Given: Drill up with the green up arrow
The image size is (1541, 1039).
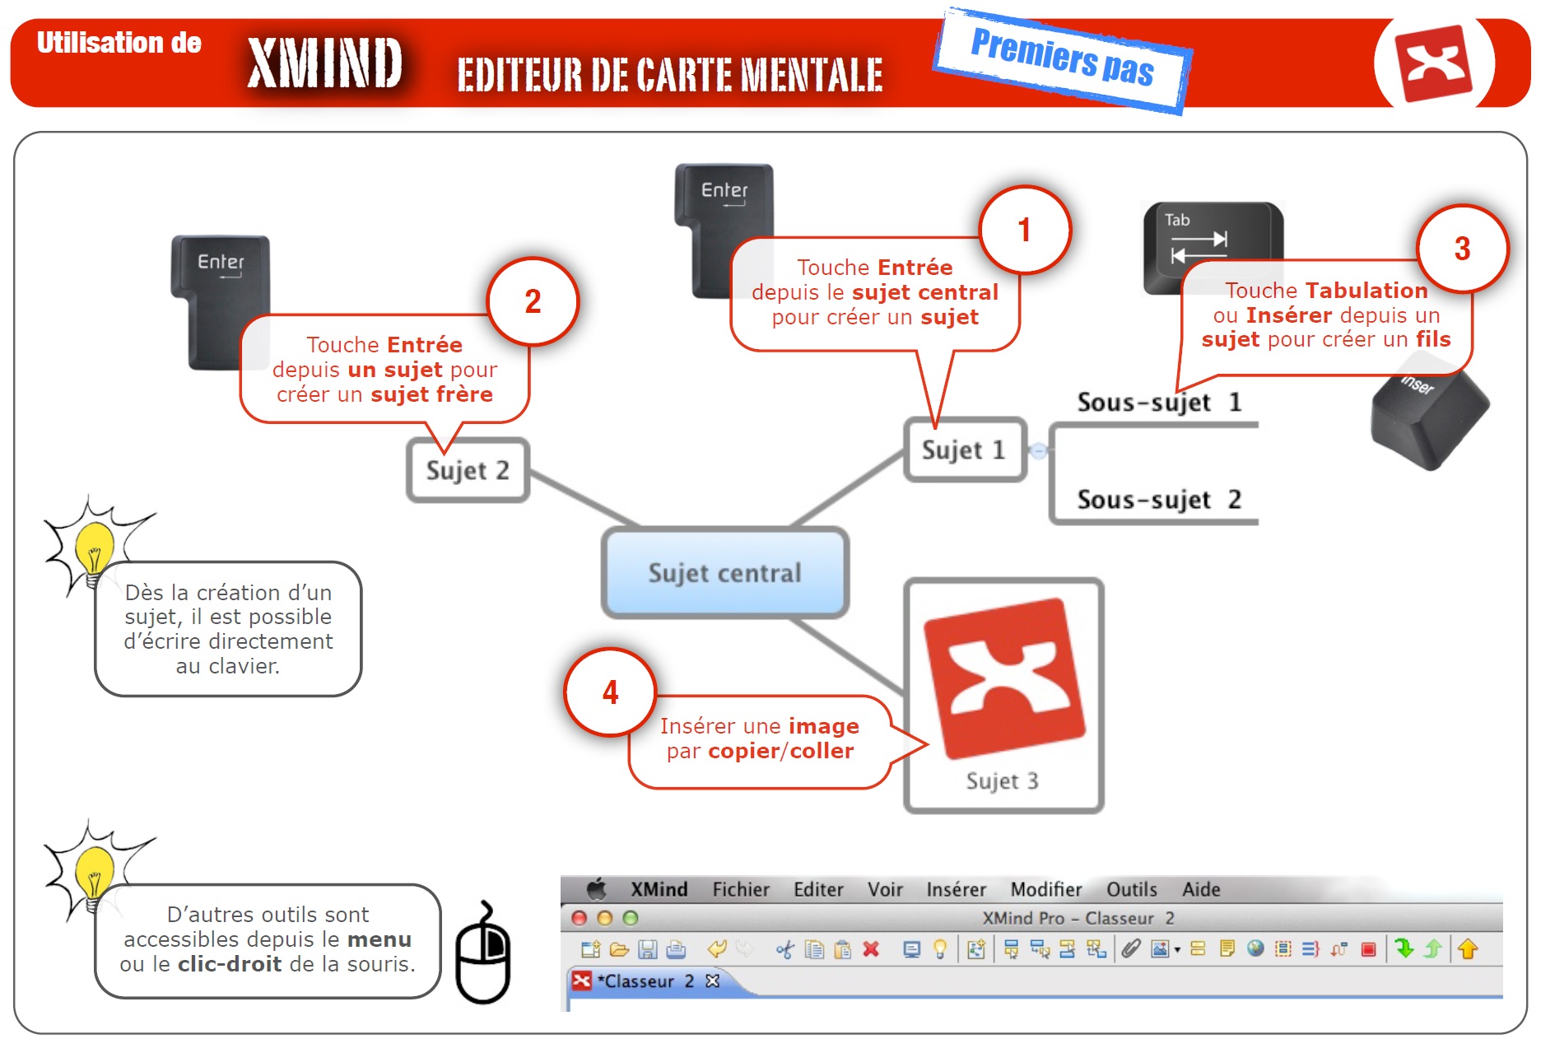Looking at the screenshot, I should tap(1432, 949).
